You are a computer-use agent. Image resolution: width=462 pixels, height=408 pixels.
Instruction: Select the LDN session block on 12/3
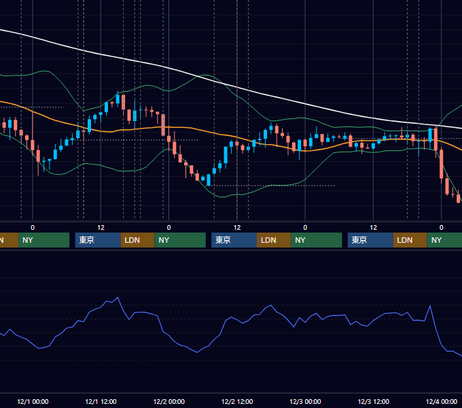pos(410,240)
